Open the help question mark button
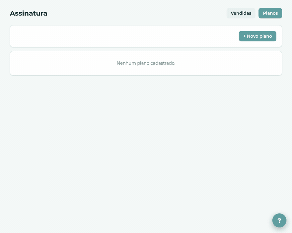The height and width of the screenshot is (233, 292). [x=279, y=220]
